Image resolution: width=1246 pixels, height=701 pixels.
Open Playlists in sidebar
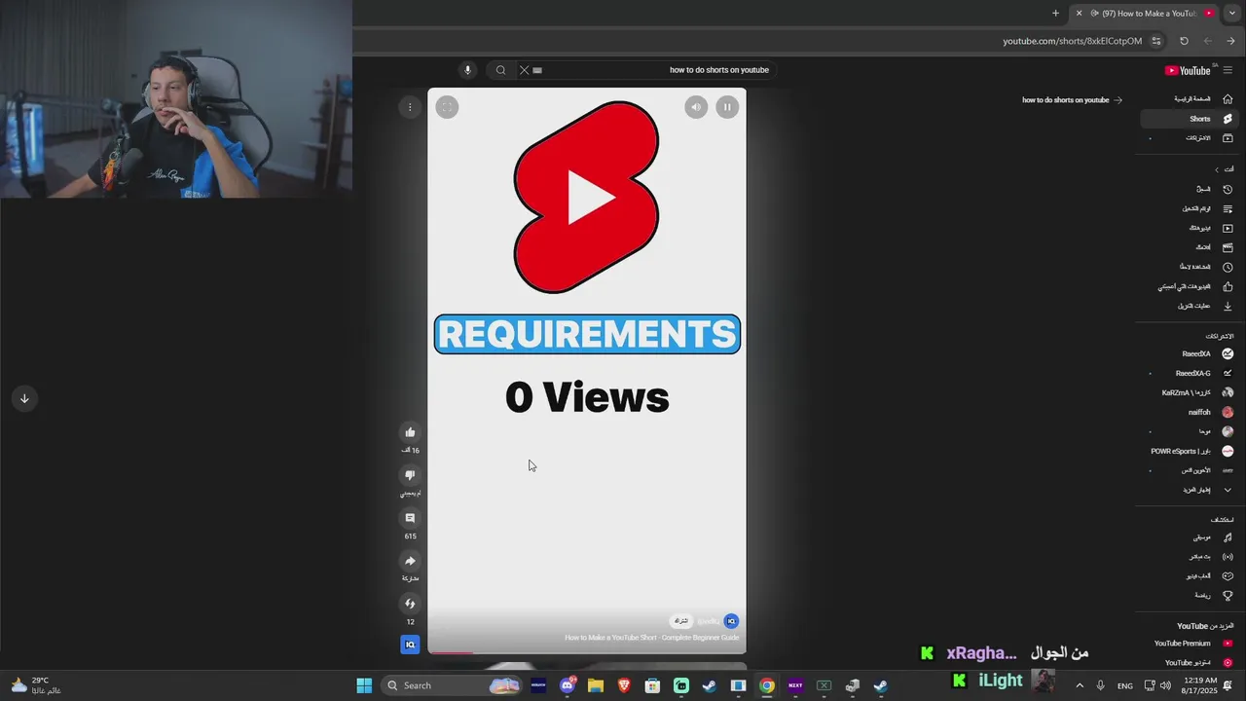coord(1189,208)
